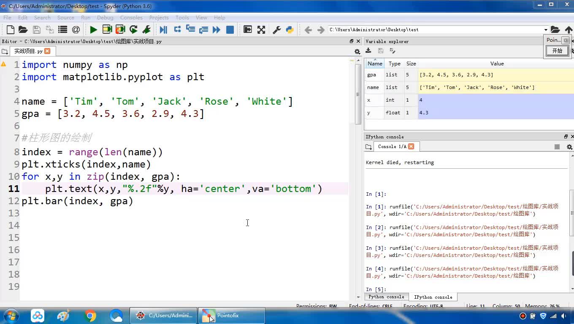This screenshot has height=324, width=574.
Task: Open the editor pane options gear menu
Action: click(x=357, y=51)
